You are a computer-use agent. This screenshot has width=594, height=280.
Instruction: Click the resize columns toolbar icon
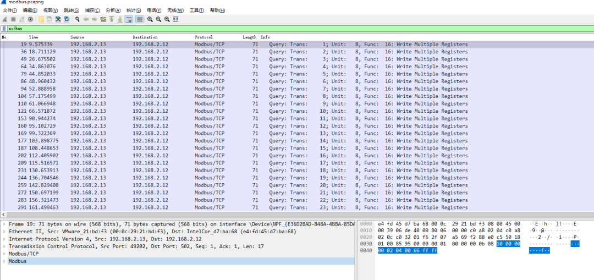coord(175,19)
